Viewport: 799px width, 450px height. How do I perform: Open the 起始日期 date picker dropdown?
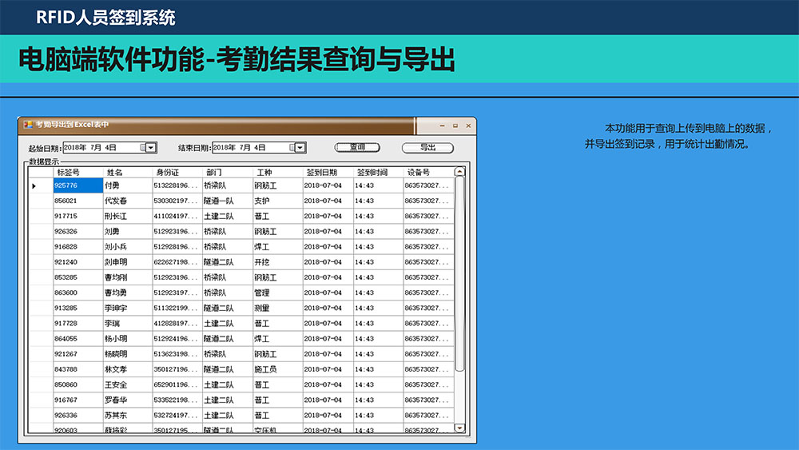[x=149, y=148]
